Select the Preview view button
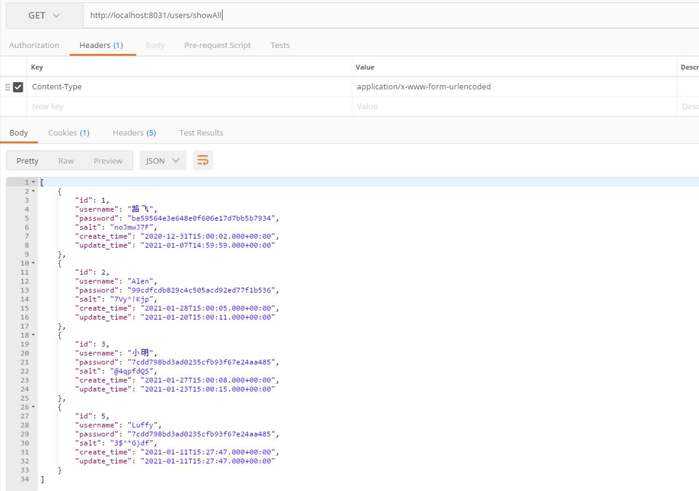The height and width of the screenshot is (491, 699). [108, 161]
